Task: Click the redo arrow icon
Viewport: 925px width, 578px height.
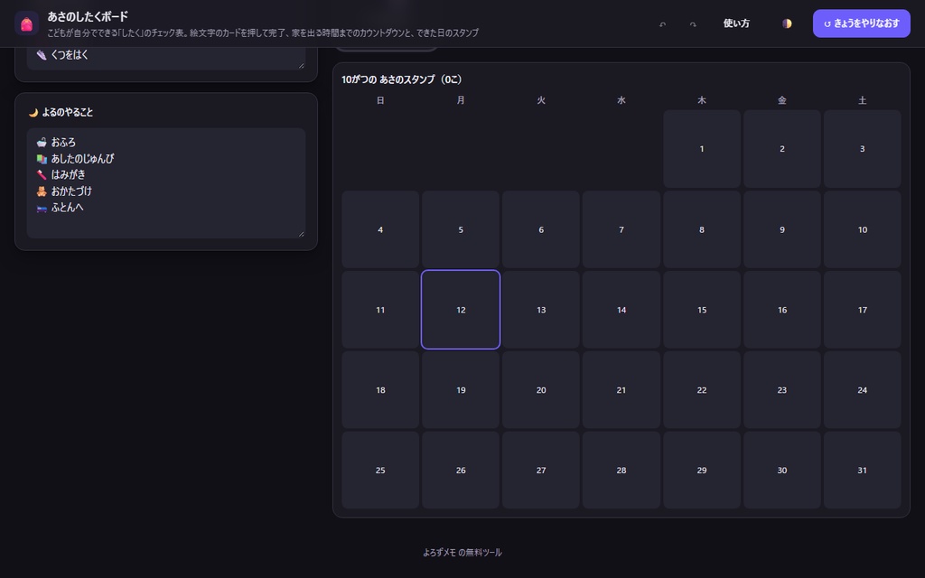Action: tap(693, 23)
